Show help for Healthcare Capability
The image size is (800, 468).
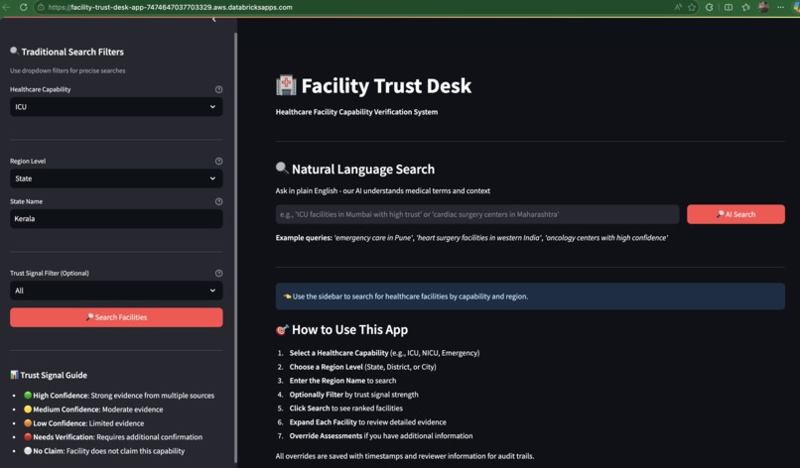coord(219,89)
